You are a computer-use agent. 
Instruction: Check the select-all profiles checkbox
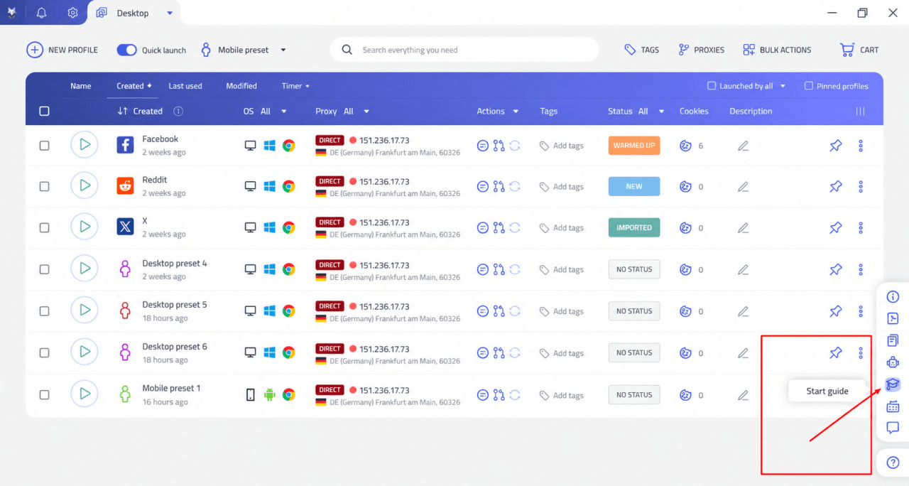click(44, 111)
